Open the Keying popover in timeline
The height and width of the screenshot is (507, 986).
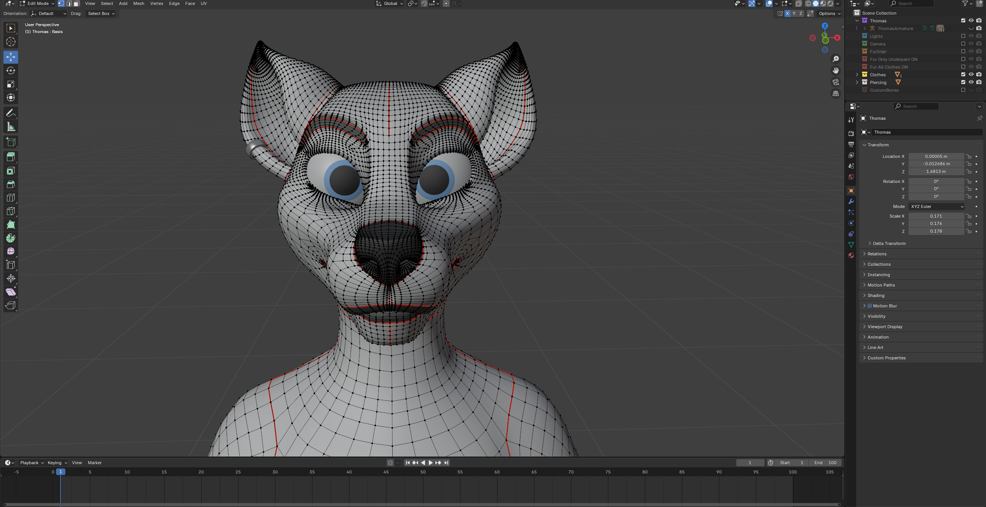57,463
